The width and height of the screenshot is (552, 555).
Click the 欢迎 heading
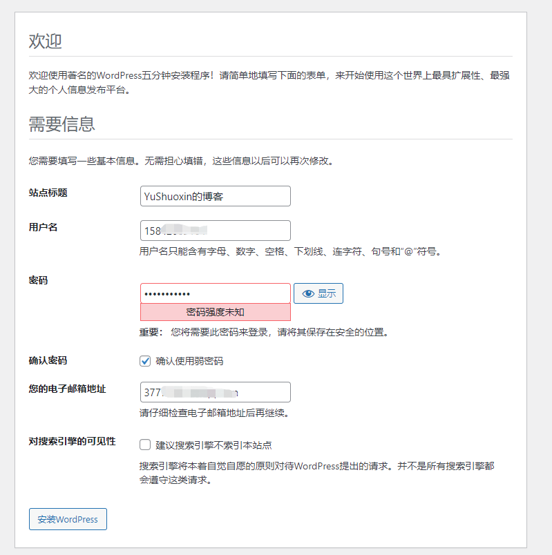[45, 41]
